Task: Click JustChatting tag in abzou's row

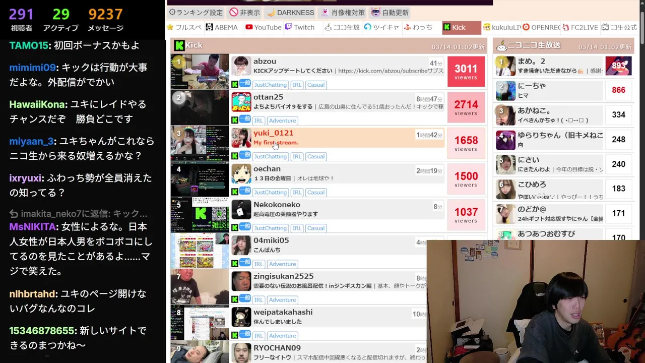Action: (270, 85)
